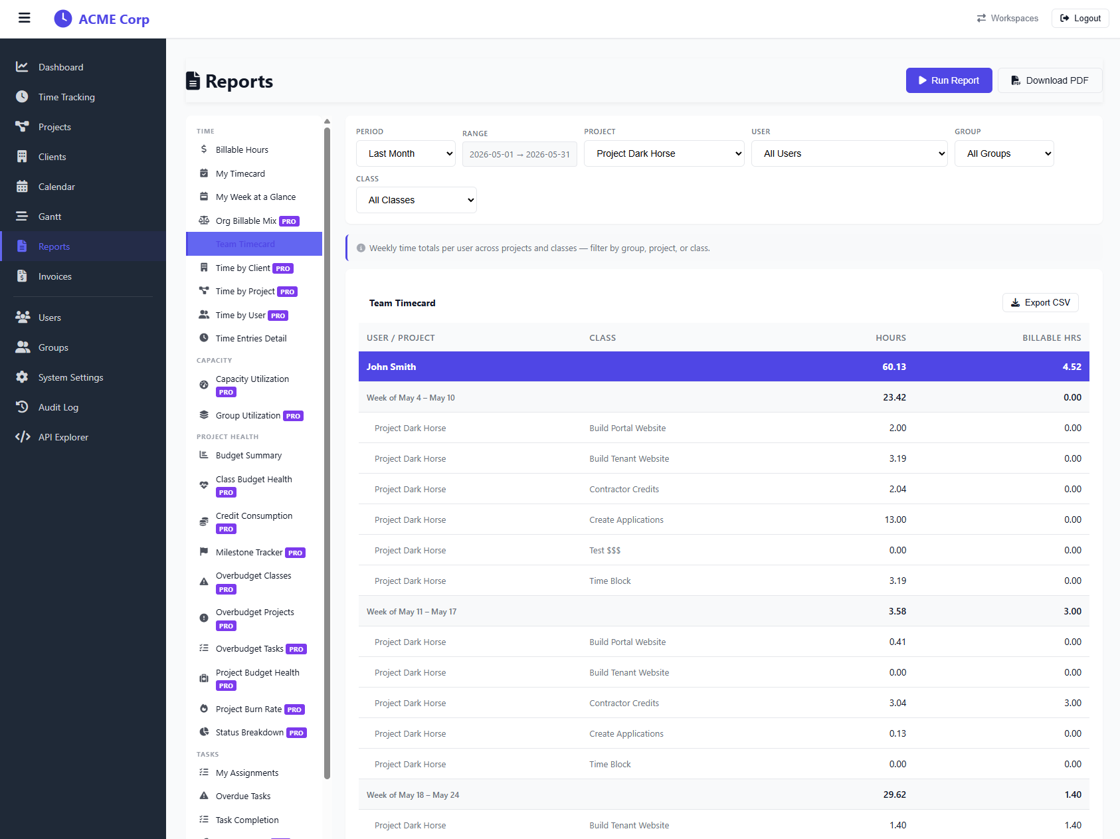Viewport: 1120px width, 839px height.
Task: Click the Week of May 4 – May 10 row
Action: point(723,397)
